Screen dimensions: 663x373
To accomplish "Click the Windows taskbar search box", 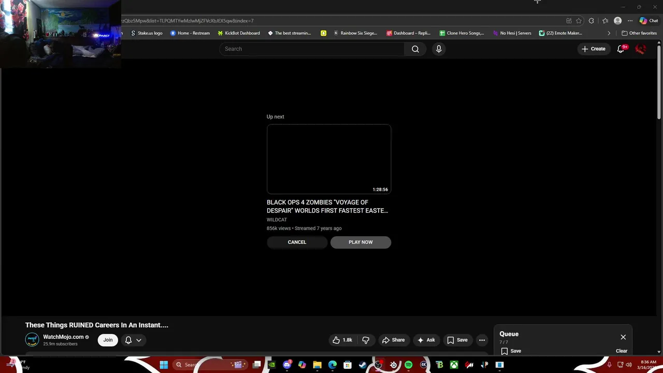I will coord(210,365).
